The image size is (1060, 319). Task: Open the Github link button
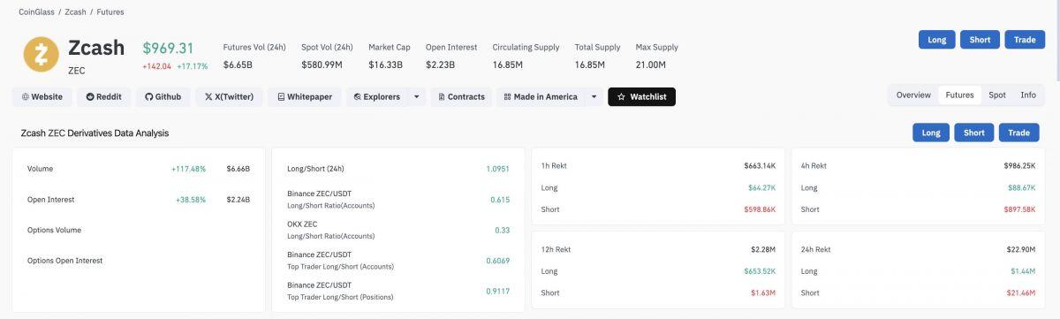click(163, 96)
